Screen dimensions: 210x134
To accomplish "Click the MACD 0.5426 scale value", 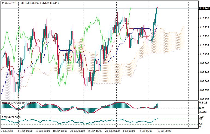I will click(204, 103).
